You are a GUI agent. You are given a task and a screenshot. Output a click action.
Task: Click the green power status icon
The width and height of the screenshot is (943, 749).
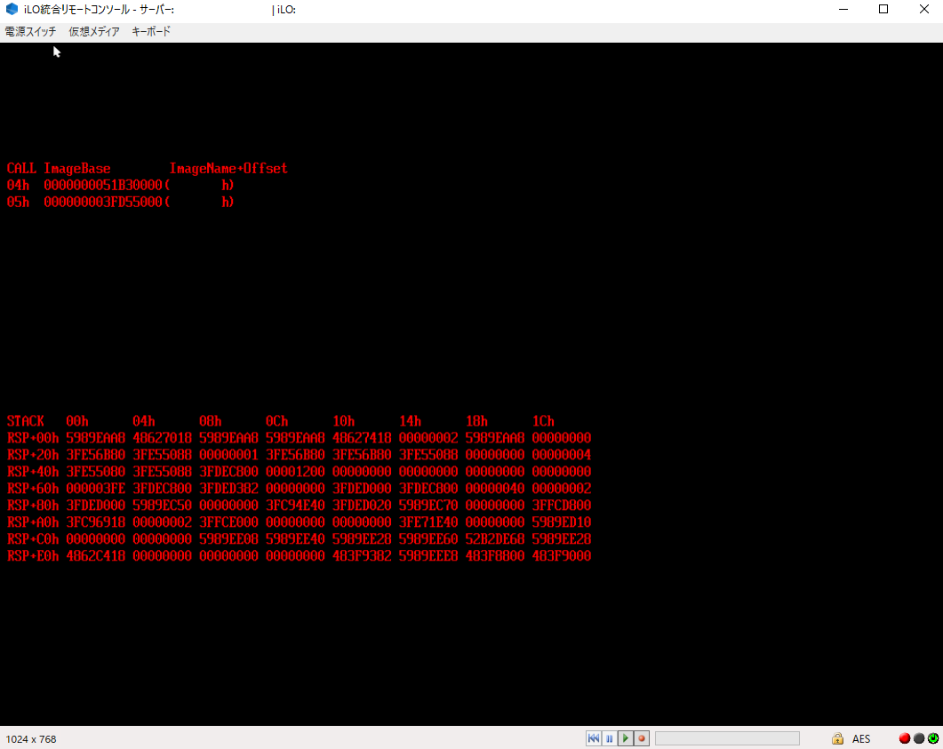tap(932, 738)
